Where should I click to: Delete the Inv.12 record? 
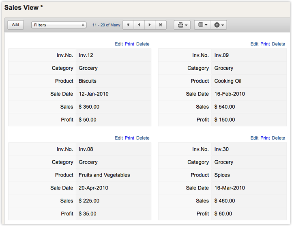pyautogui.click(x=143, y=44)
